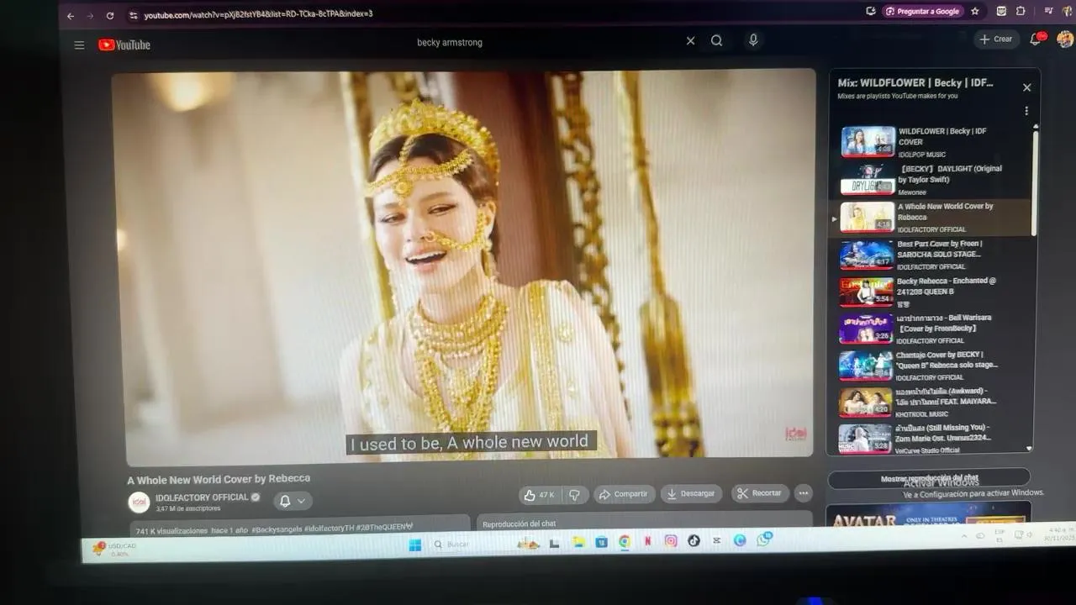Clip the video with Recortar
This screenshot has width=1076, height=605.
point(760,493)
